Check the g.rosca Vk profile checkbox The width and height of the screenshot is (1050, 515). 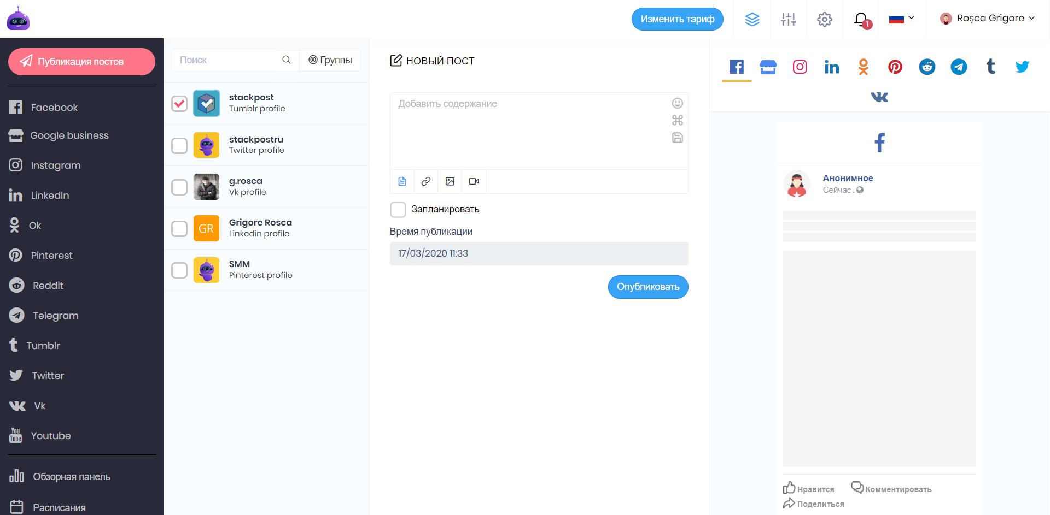pos(179,187)
